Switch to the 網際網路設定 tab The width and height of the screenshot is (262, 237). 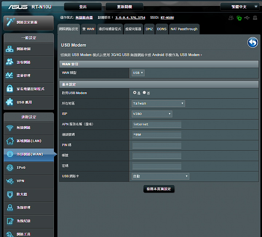point(69,29)
